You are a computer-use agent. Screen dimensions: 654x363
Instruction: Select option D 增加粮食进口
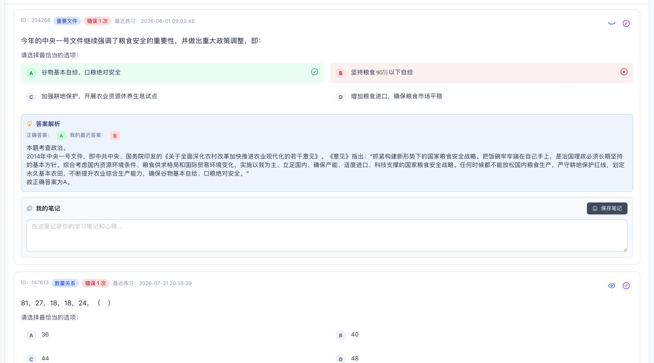(482, 97)
